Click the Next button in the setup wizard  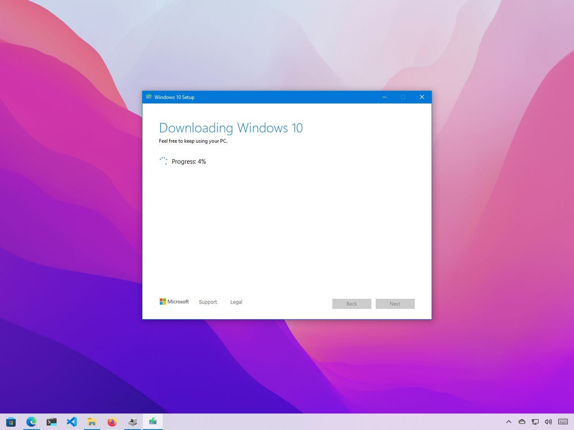click(x=395, y=303)
